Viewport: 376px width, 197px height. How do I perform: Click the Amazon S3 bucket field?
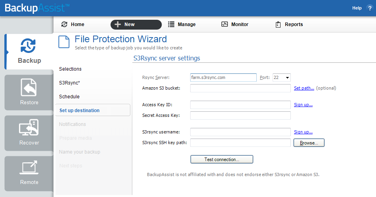pyautogui.click(x=240, y=88)
